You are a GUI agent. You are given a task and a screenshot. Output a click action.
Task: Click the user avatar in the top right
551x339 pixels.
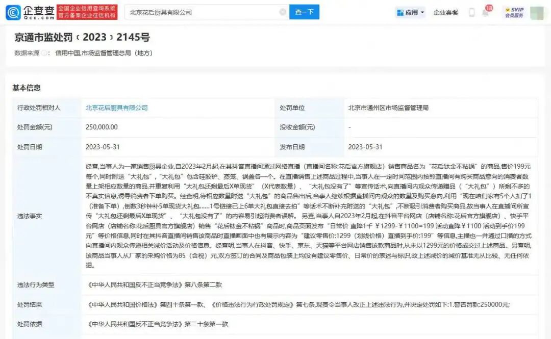(537, 13)
